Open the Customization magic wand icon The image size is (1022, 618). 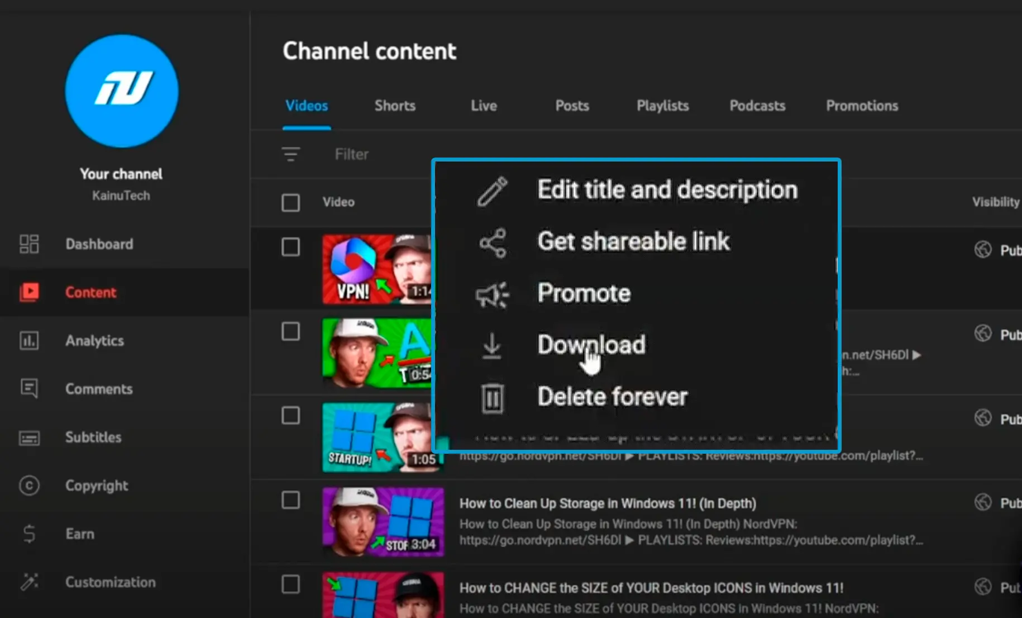pyautogui.click(x=29, y=582)
